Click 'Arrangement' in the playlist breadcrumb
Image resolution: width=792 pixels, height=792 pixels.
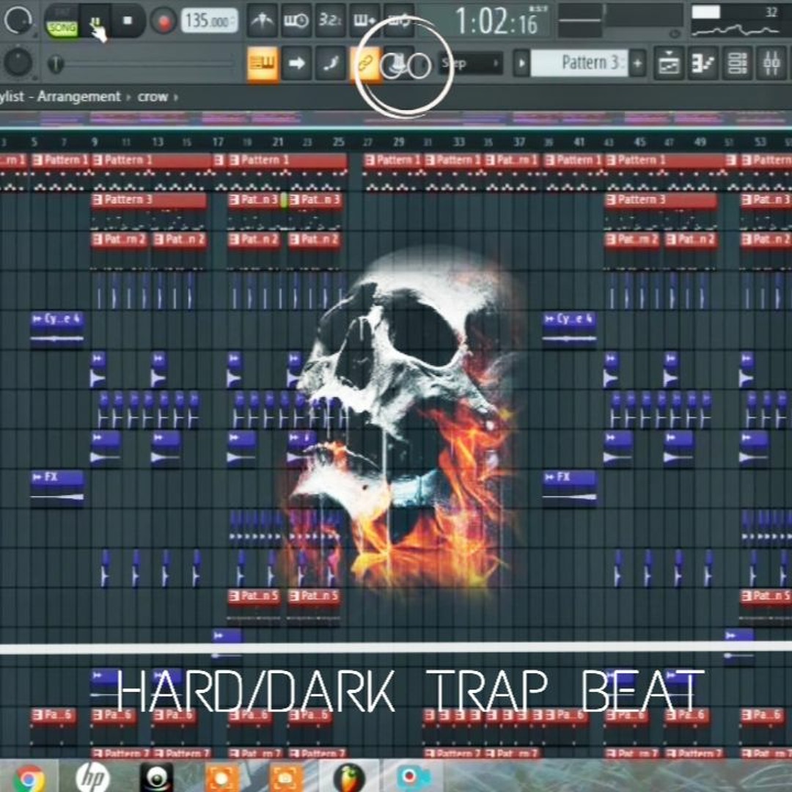coord(78,97)
